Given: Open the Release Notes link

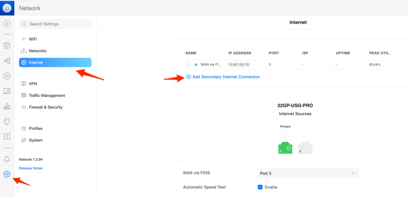Looking at the screenshot, I should [31, 168].
